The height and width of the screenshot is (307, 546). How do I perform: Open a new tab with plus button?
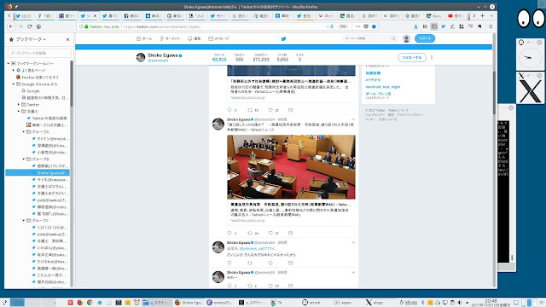pos(482,15)
